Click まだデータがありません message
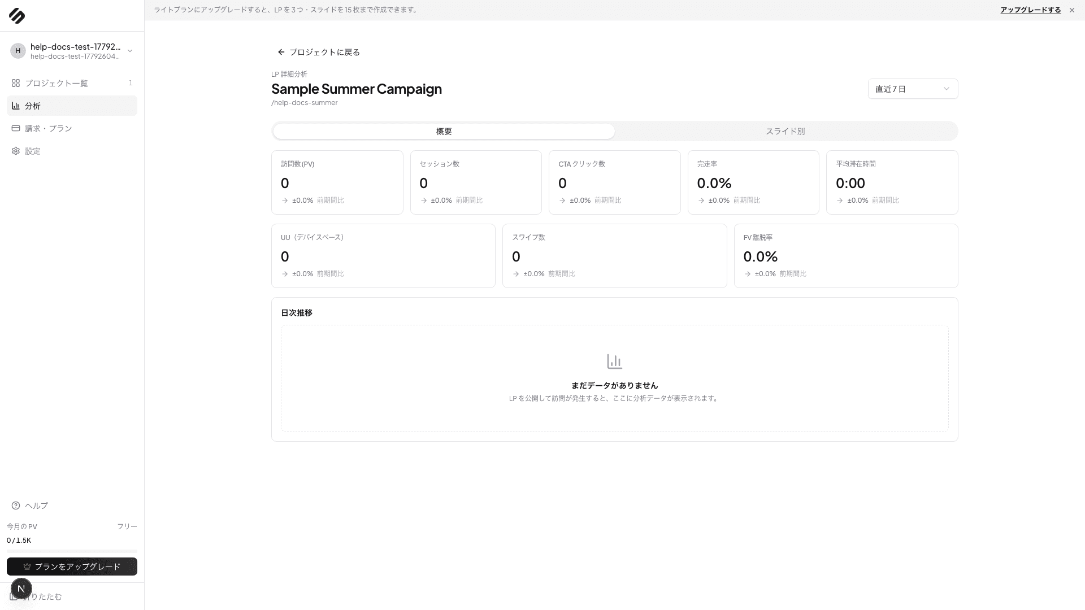This screenshot has width=1085, height=610. 614,386
